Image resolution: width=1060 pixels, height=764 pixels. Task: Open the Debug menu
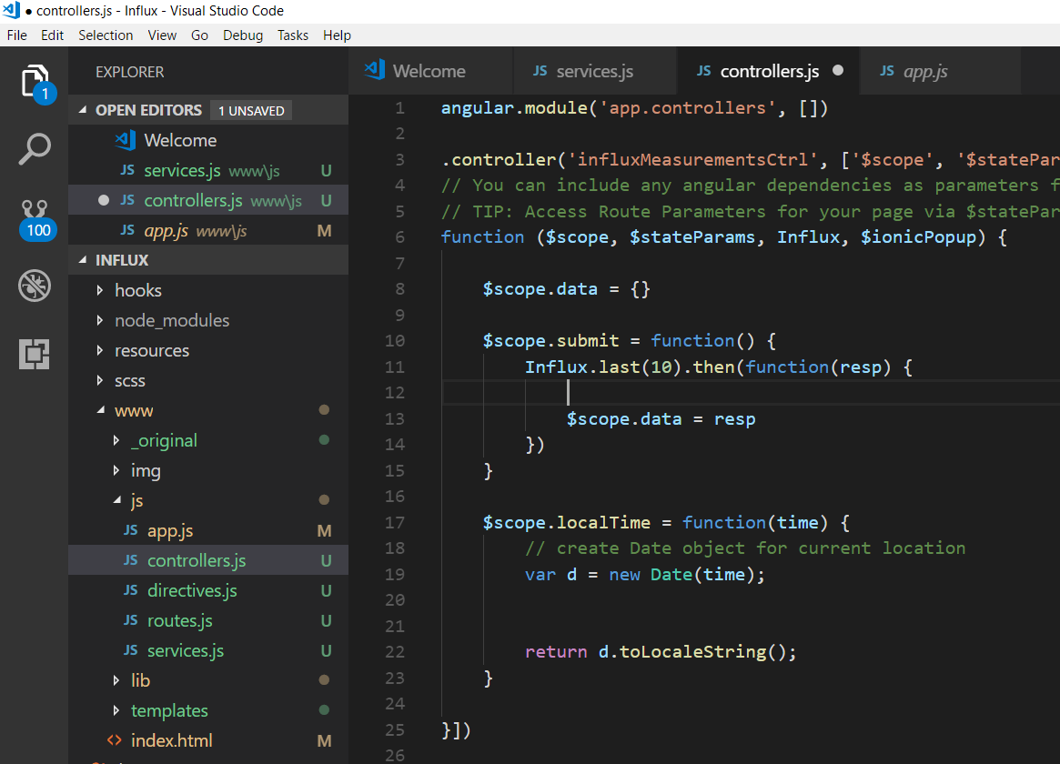pyautogui.click(x=242, y=35)
